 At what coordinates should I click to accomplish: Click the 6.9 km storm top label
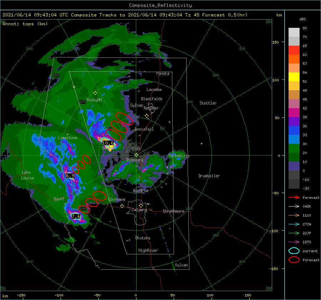coord(70,176)
